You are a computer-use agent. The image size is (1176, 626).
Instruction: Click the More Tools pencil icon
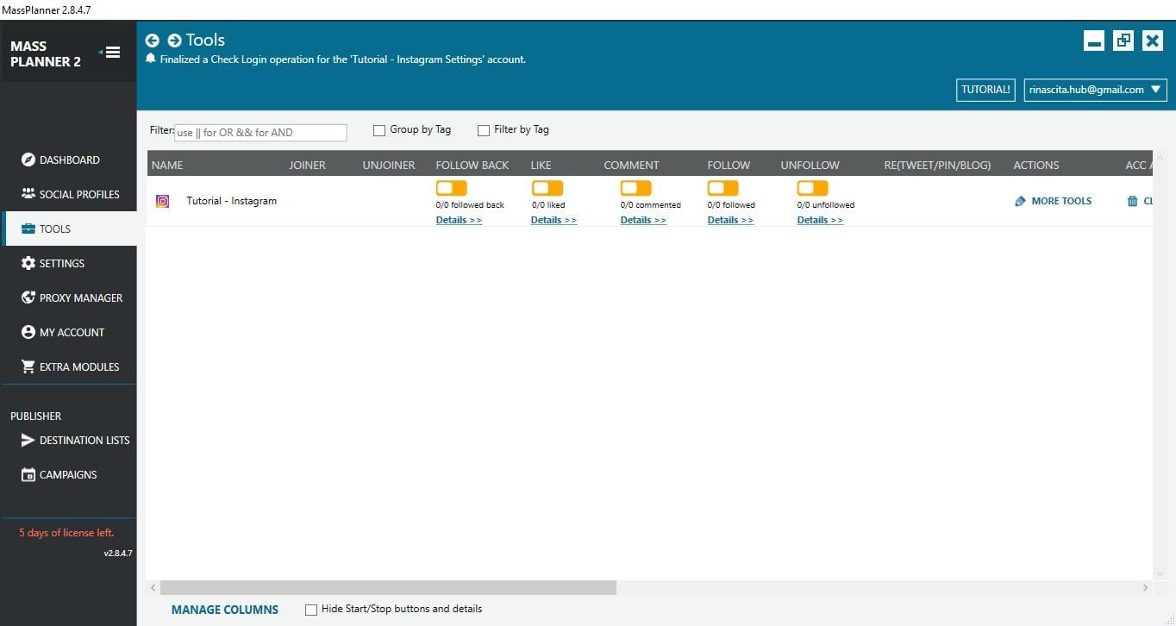1021,201
